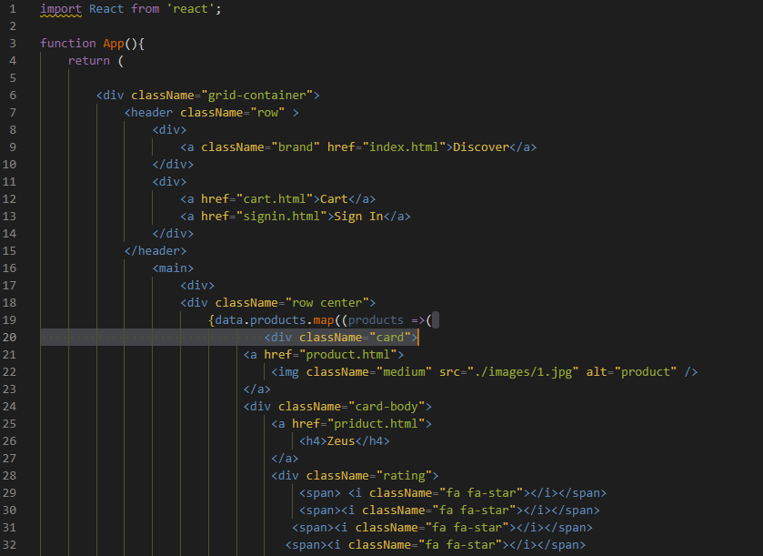The image size is (763, 556).
Task: Click the "rating" className string
Action: pyautogui.click(x=404, y=476)
